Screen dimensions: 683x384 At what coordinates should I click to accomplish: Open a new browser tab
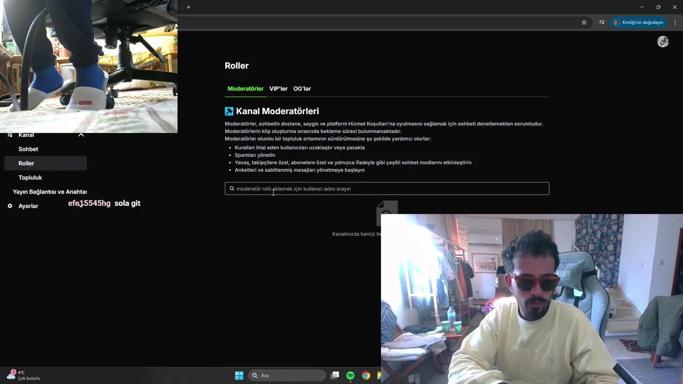click(188, 7)
